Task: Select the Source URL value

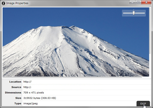Action: [27, 87]
